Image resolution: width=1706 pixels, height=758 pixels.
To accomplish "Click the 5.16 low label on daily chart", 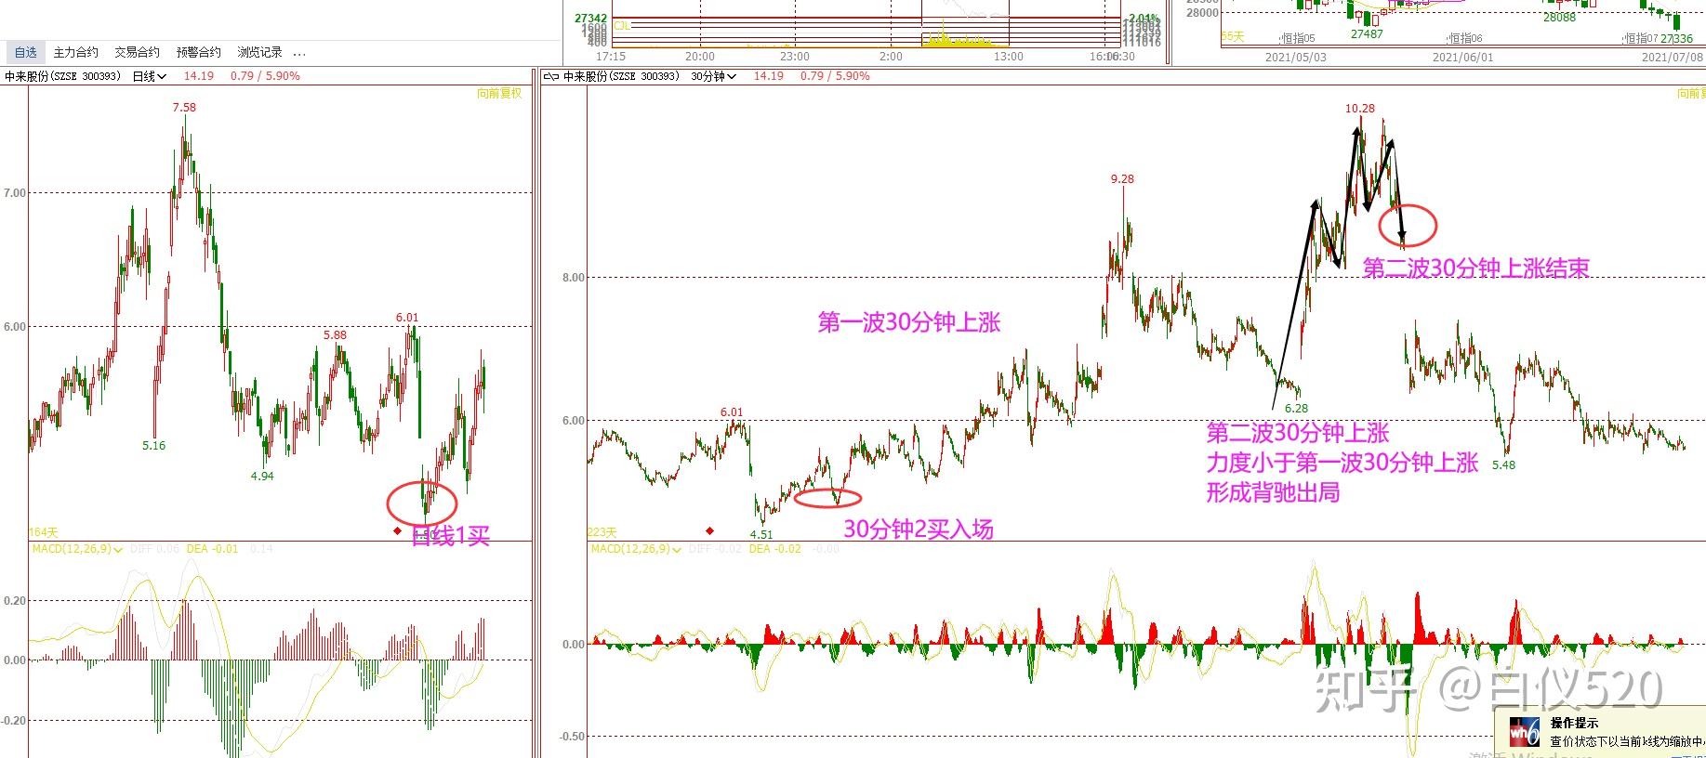I will pos(153,446).
